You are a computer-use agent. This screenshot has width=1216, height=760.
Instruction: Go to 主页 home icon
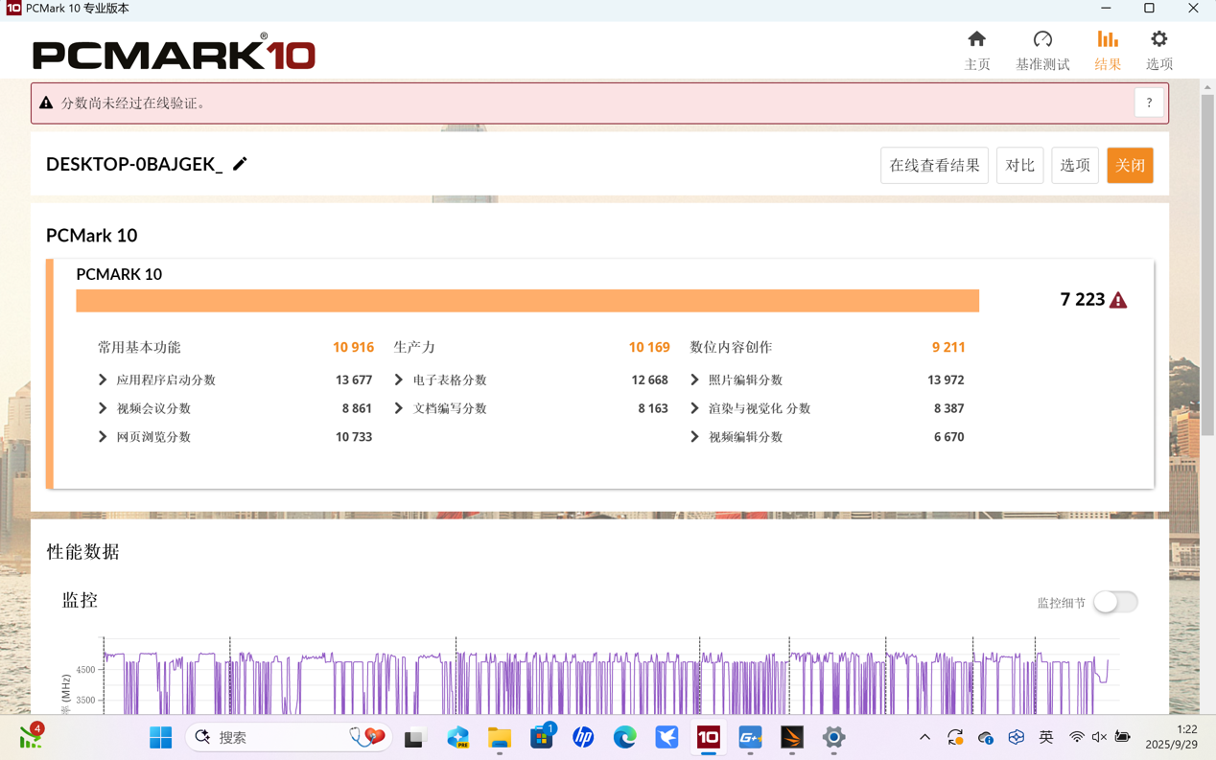pos(976,50)
